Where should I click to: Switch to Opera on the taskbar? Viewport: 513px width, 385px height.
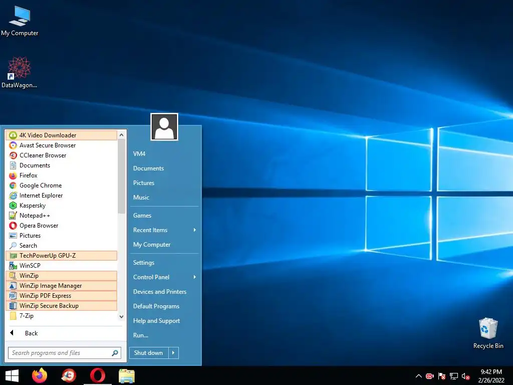[x=98, y=375]
